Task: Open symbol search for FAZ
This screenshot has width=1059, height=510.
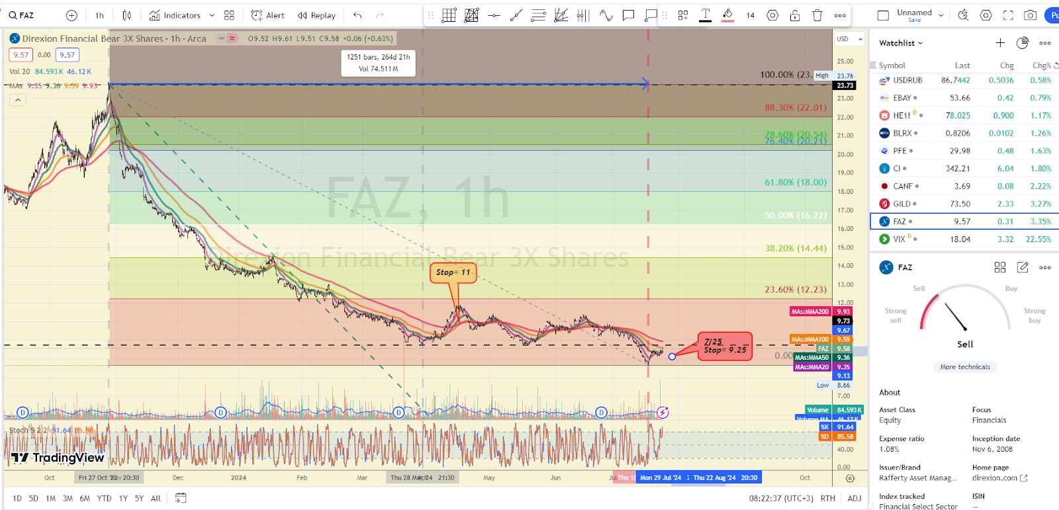Action: (23, 15)
